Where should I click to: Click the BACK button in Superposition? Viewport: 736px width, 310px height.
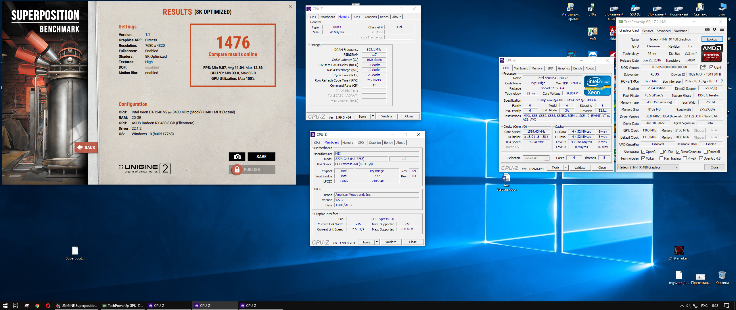86,148
